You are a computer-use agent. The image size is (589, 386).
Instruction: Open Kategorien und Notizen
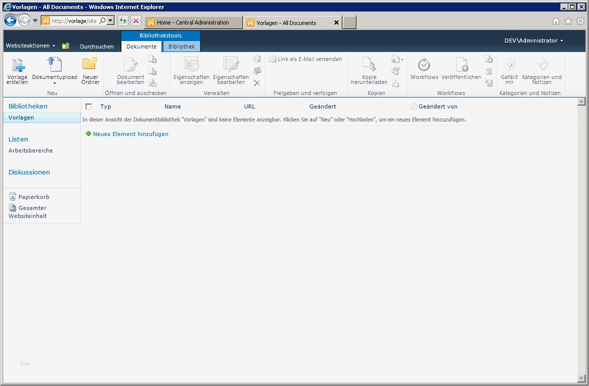click(541, 70)
